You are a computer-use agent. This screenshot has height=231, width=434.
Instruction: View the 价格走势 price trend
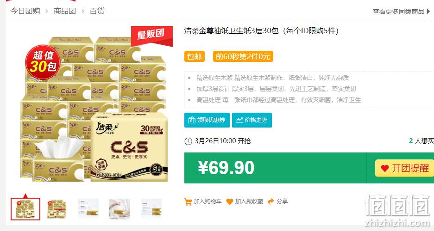click(x=252, y=120)
